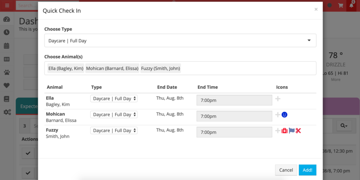Open the hamburger menu icon
Image resolution: width=360 pixels, height=180 pixels.
click(x=7, y=5)
